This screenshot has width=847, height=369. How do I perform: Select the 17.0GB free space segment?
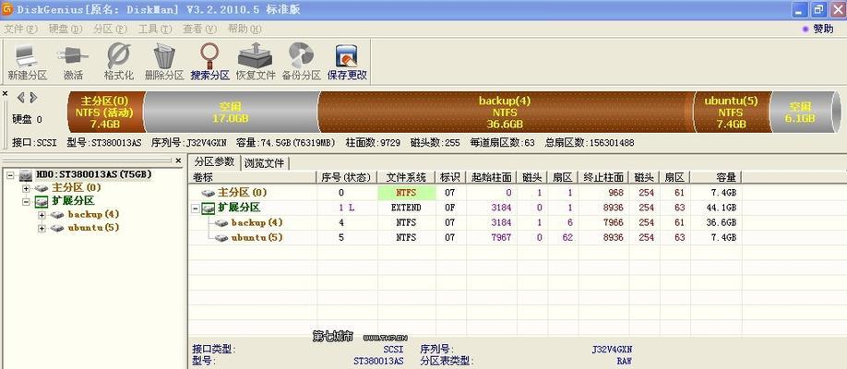pos(232,113)
